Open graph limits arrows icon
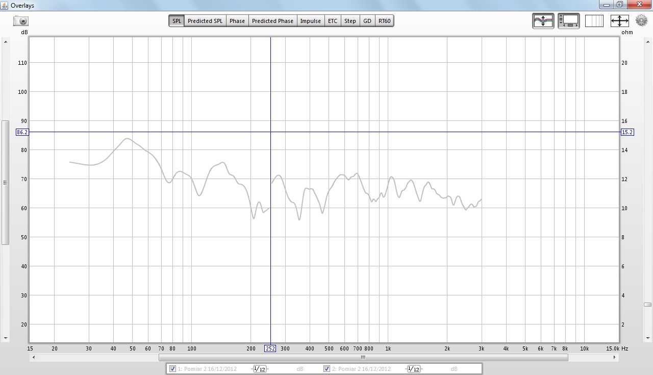 tap(619, 21)
